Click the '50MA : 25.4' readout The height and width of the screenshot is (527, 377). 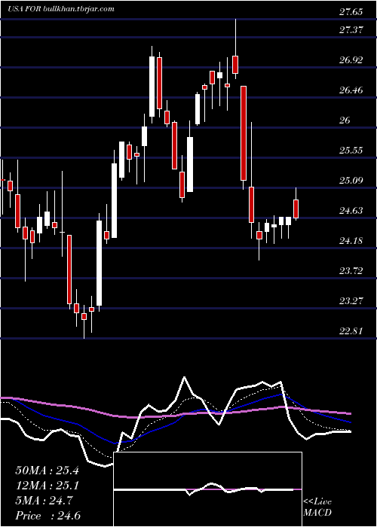(x=47, y=471)
